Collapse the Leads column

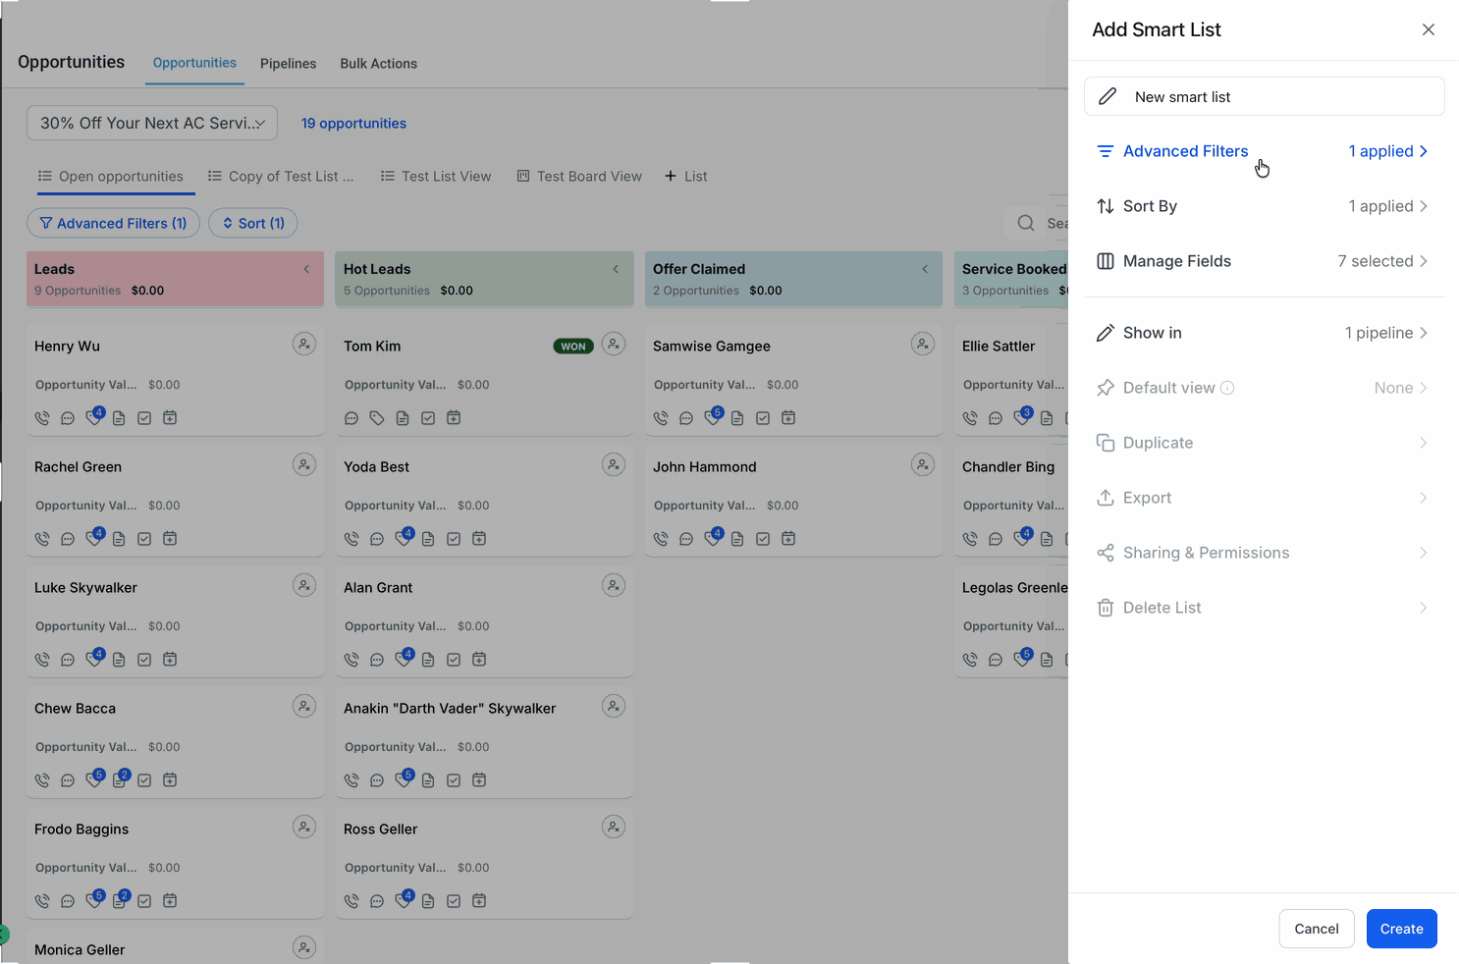306,269
